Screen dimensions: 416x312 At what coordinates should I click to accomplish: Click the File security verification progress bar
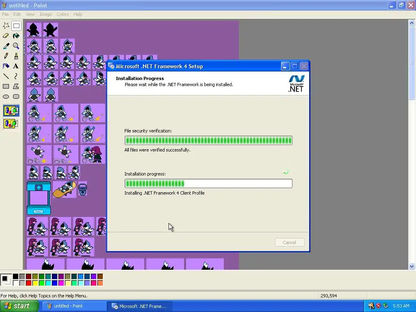point(208,140)
